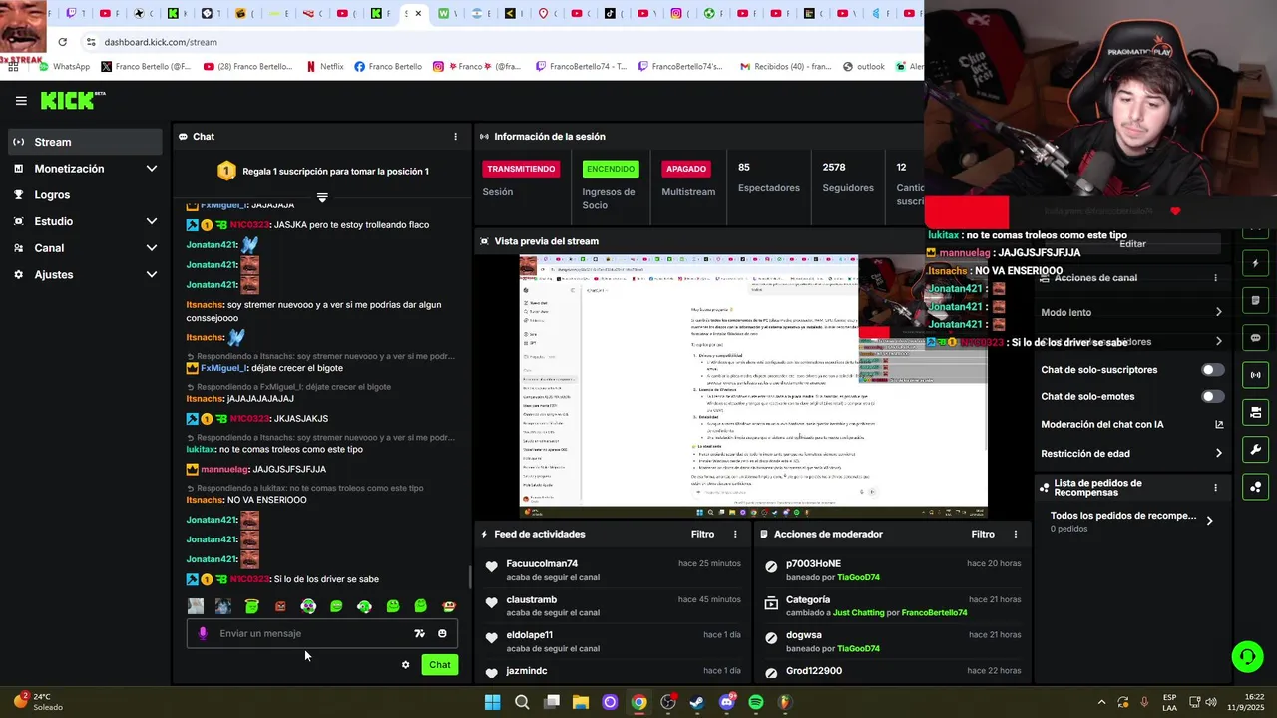Click the TRANSMITIENDO session status badge
Image resolution: width=1277 pixels, height=718 pixels.
pos(521,169)
